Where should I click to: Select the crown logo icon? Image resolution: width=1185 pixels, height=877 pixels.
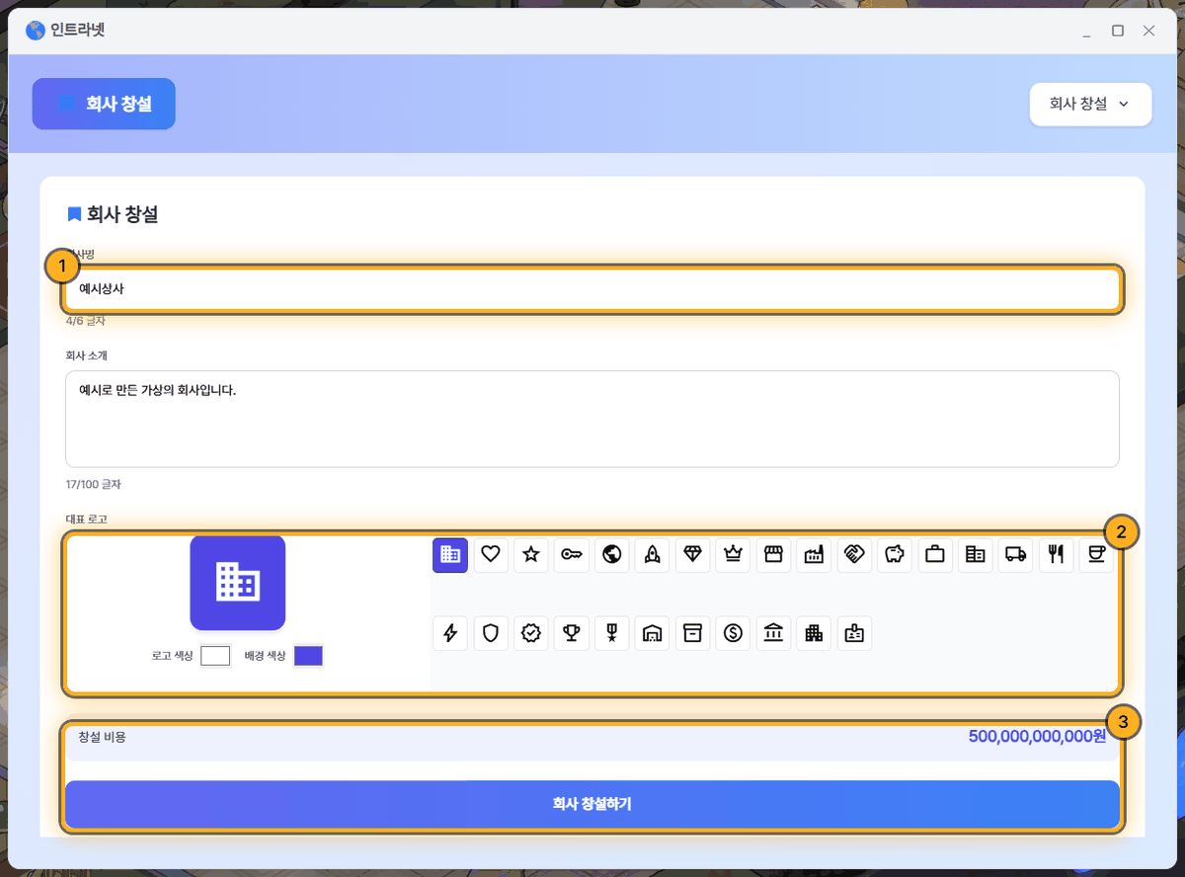pyautogui.click(x=733, y=555)
